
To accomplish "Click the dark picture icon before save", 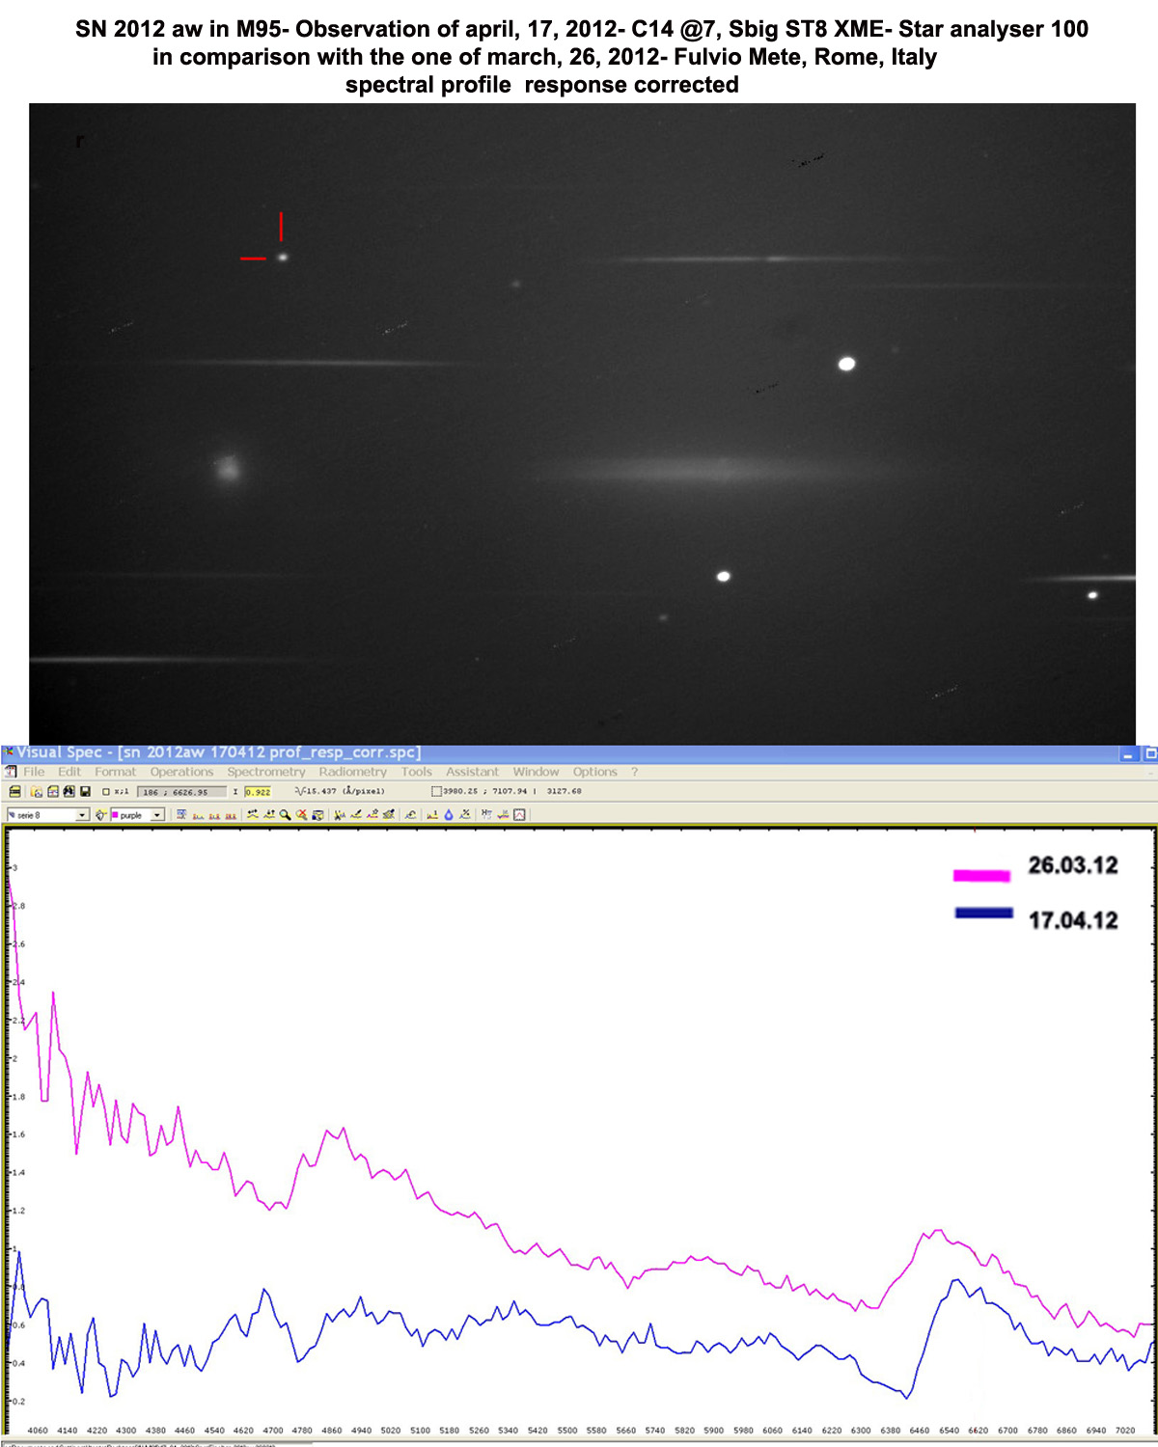I will click(x=69, y=792).
